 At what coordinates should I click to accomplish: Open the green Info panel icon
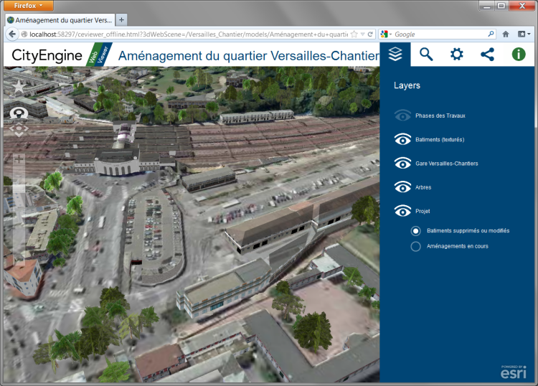[x=519, y=55]
